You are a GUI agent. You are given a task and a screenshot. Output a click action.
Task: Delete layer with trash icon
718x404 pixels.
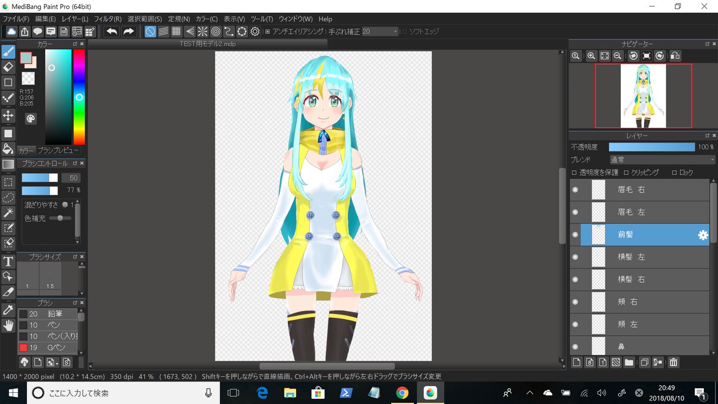[673, 362]
